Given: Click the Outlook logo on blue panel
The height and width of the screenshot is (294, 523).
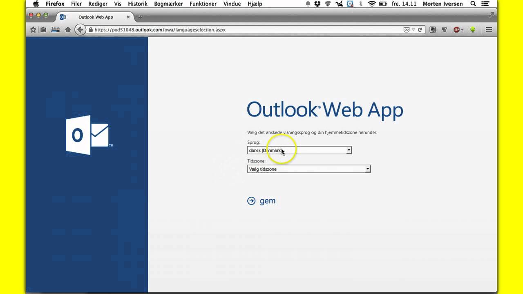Looking at the screenshot, I should [89, 135].
